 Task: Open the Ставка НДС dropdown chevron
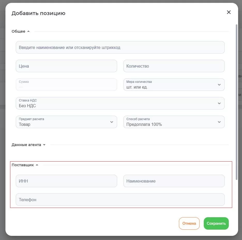[x=219, y=103]
